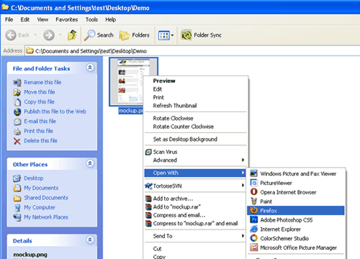
Task: Open the Favorites menu
Action: point(67,19)
